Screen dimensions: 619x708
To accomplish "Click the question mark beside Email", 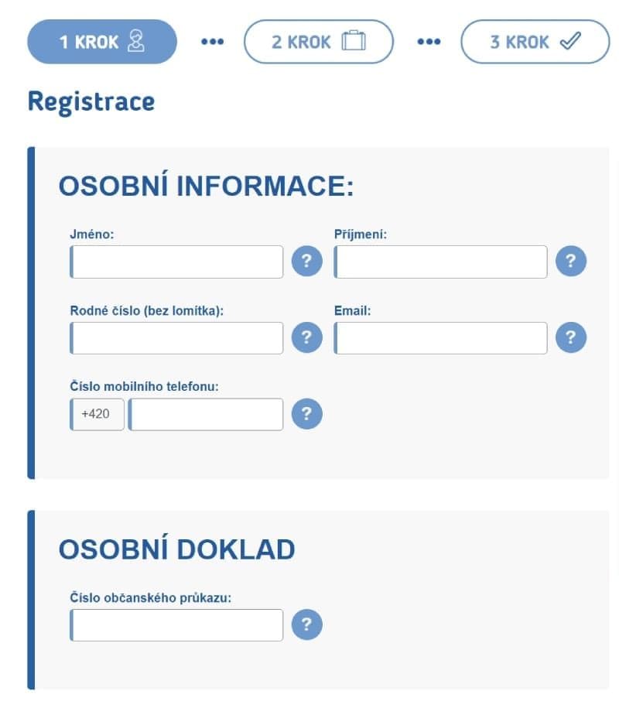I will (571, 337).
